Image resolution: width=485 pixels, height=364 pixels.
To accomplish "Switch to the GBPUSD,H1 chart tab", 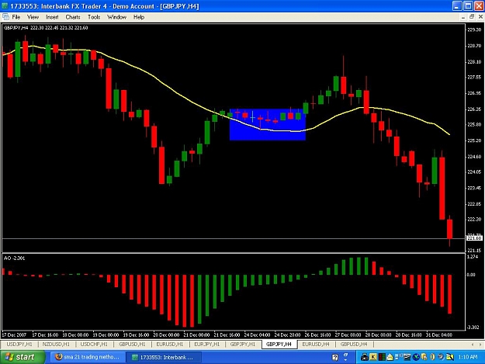I will (x=132, y=344).
